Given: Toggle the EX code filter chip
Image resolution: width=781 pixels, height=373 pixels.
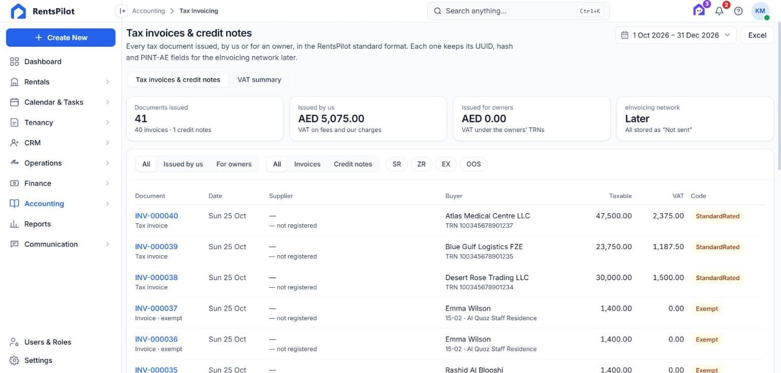Looking at the screenshot, I should (446, 164).
